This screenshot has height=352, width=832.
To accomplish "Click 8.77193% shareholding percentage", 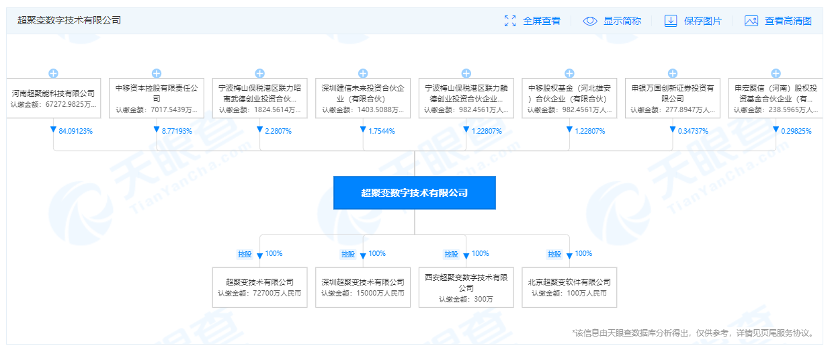I will click(x=177, y=131).
